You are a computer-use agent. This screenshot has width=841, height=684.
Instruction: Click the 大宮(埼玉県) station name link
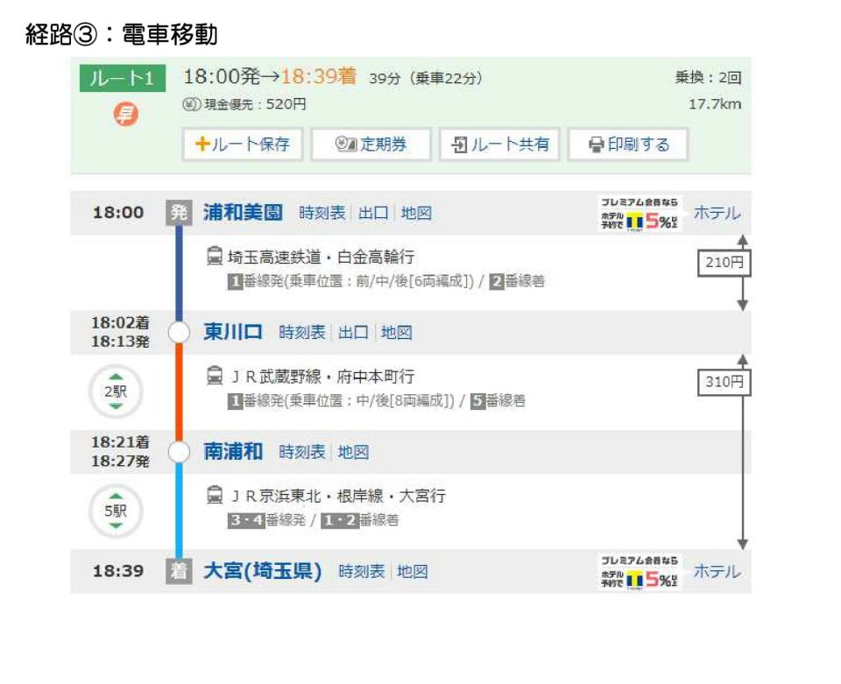coord(263,571)
